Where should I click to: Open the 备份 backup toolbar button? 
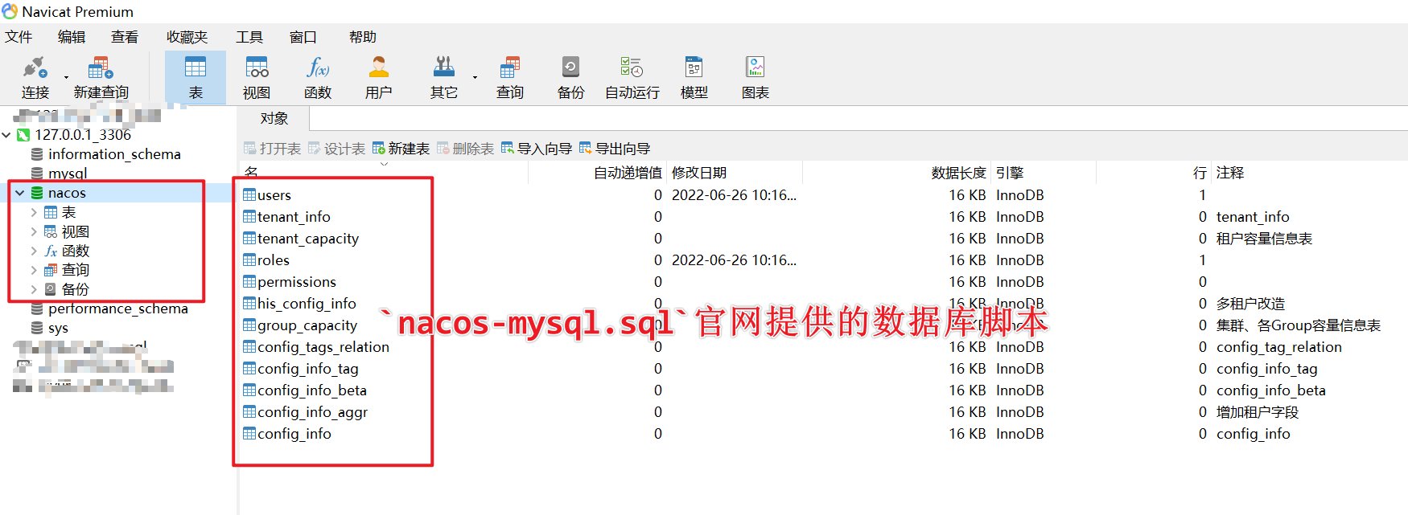click(570, 78)
